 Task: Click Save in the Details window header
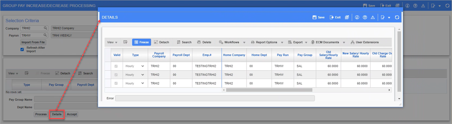tap(318, 17)
